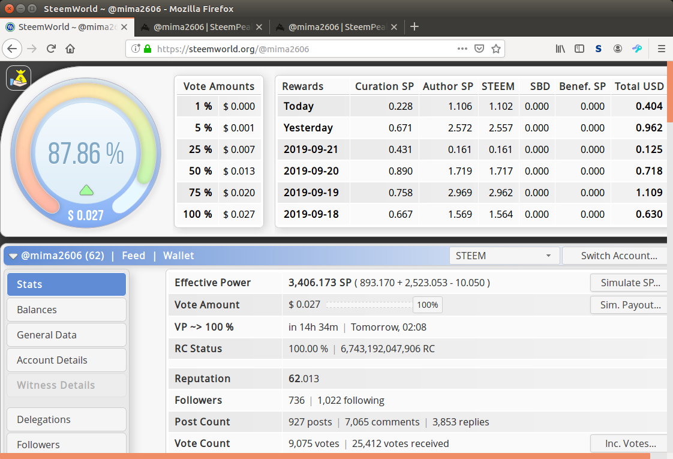Click the green padlock security icon
Image resolution: width=673 pixels, height=459 pixels.
tap(148, 49)
